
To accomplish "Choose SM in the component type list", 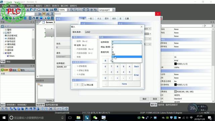I will pyautogui.click(x=127, y=54).
